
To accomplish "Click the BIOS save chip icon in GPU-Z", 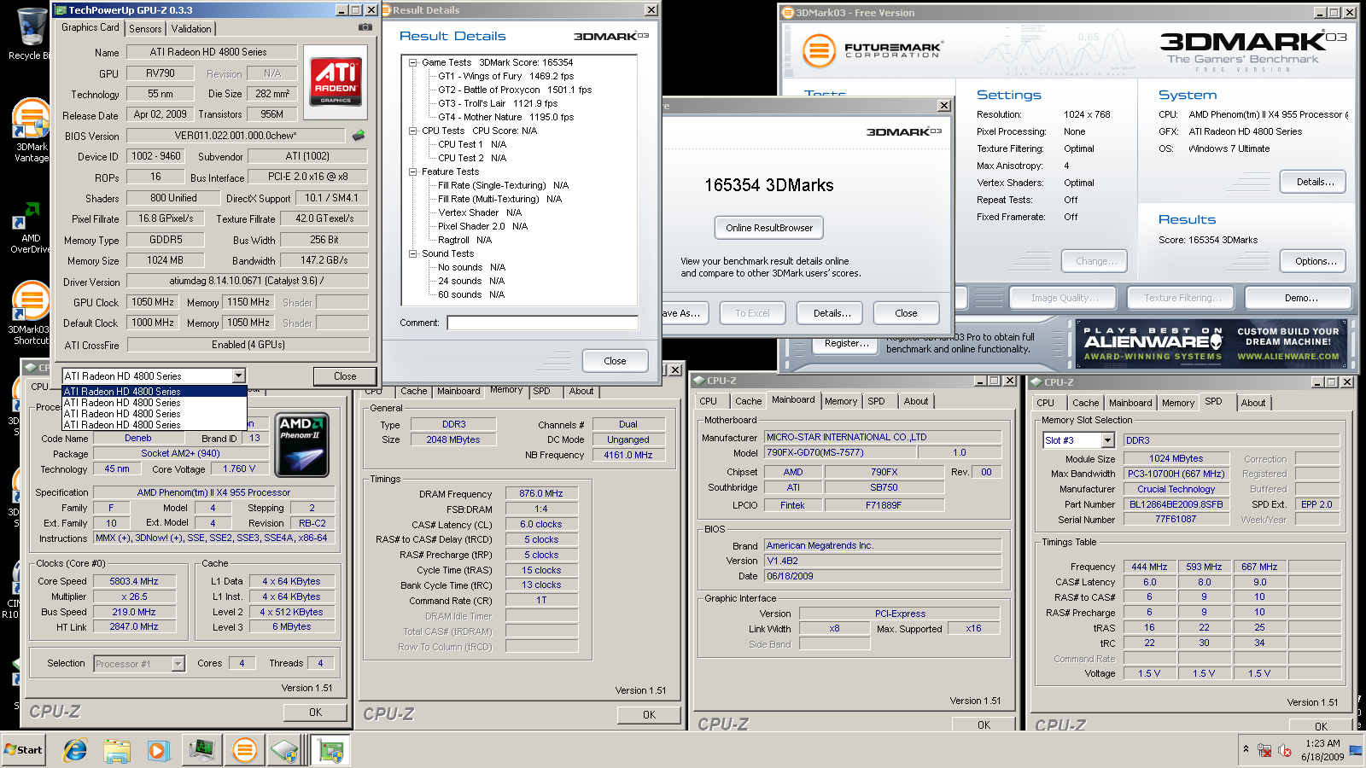I will click(x=359, y=136).
